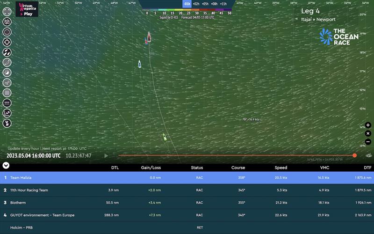Click the Leg 4 title

[310, 11]
